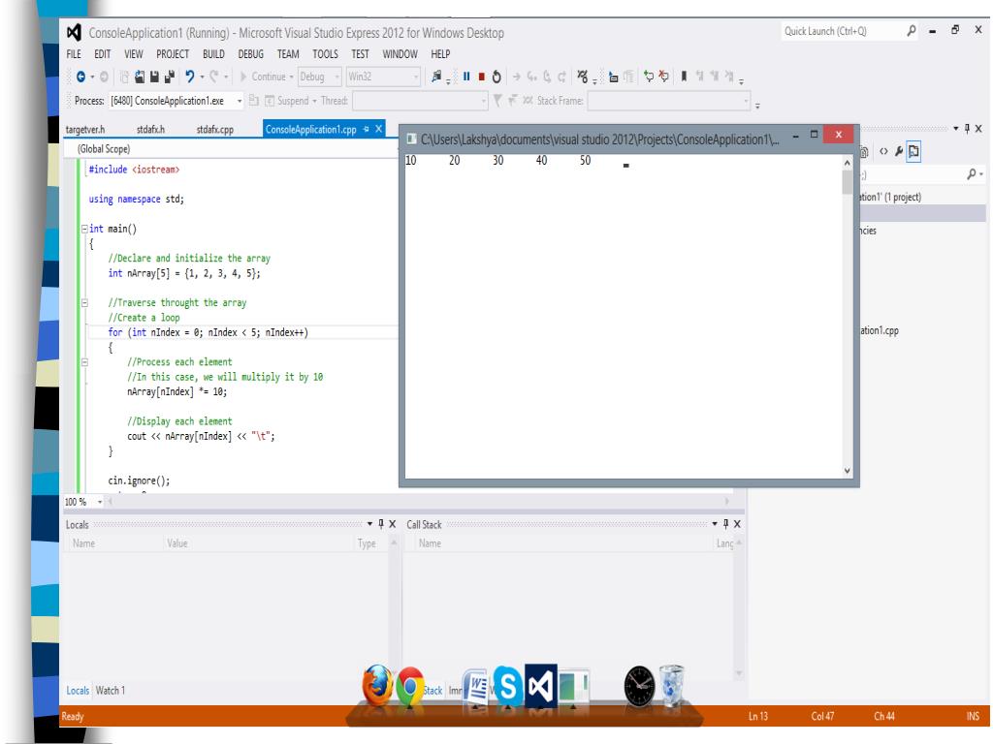Open the TOOLS menu

click(x=325, y=54)
